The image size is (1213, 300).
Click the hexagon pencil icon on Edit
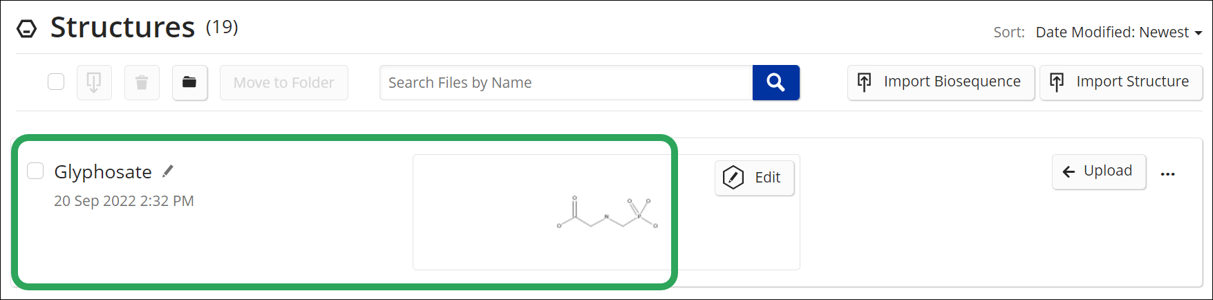733,178
